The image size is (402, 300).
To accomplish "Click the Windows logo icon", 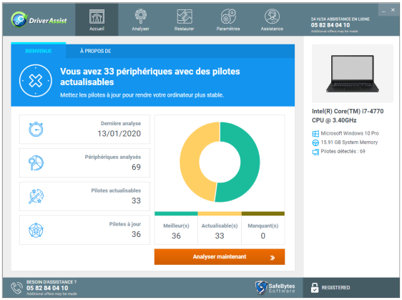I will (x=315, y=133).
